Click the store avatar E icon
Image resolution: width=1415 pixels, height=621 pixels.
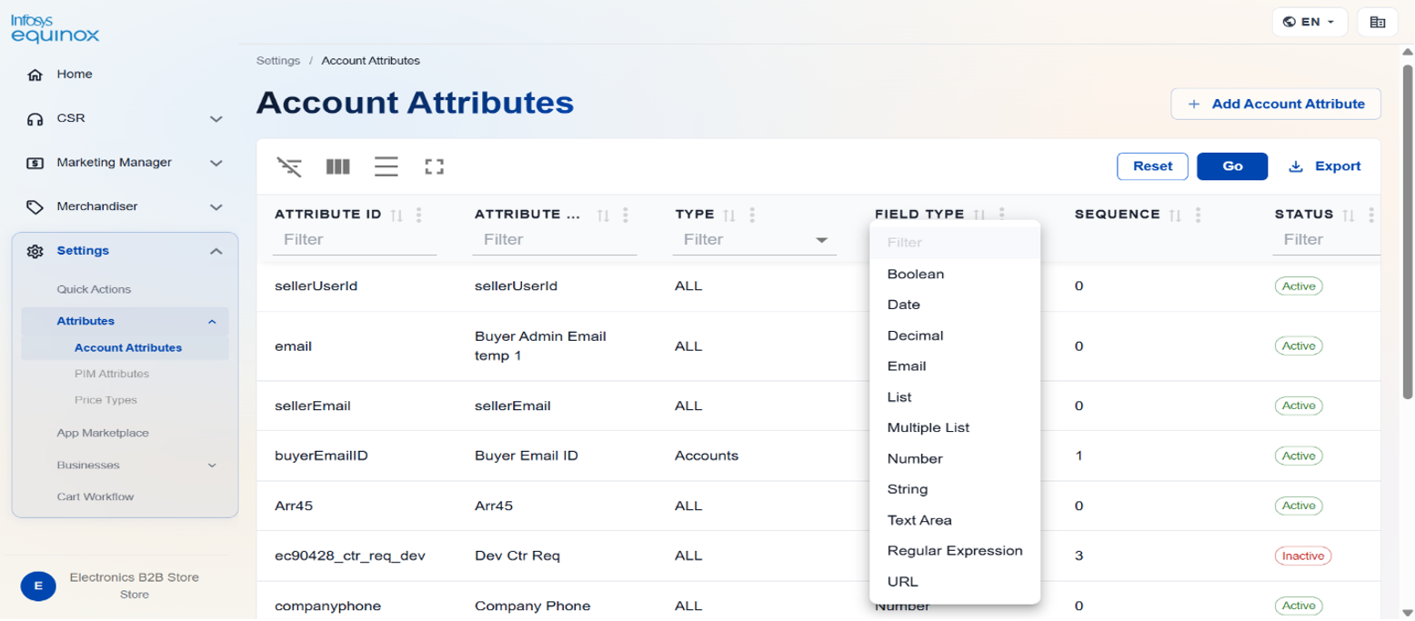tap(38, 586)
